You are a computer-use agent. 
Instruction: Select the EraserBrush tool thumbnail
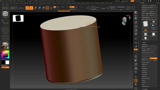tap(153, 30)
